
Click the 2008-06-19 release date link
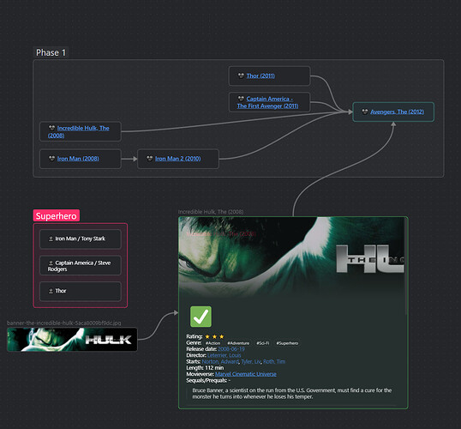point(231,349)
